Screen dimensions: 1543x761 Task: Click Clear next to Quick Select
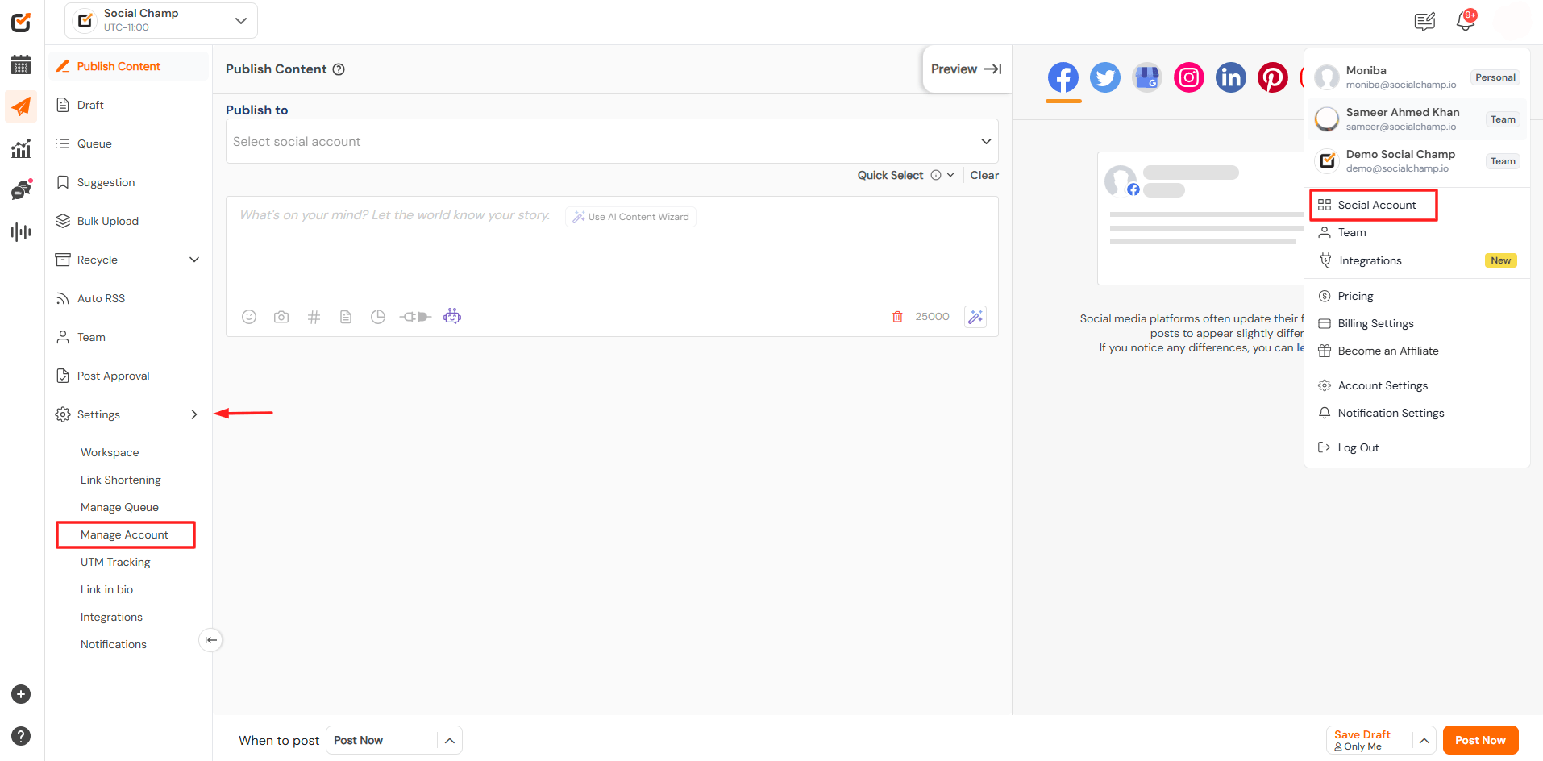tap(984, 175)
